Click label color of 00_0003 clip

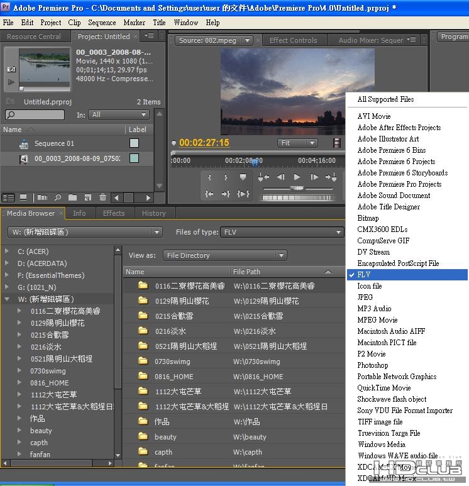(x=134, y=158)
